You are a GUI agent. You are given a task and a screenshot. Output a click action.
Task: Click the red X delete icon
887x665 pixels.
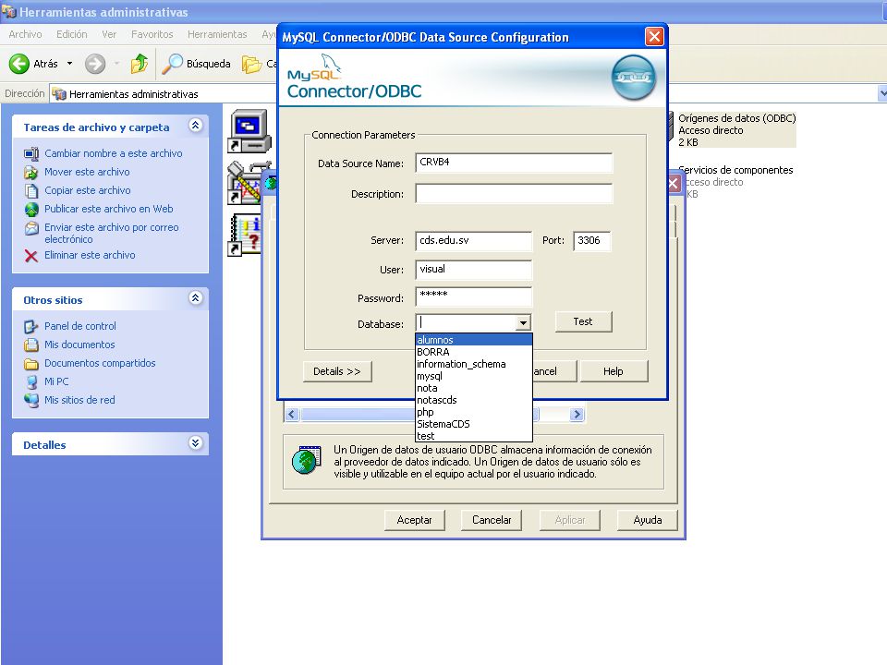[x=31, y=256]
